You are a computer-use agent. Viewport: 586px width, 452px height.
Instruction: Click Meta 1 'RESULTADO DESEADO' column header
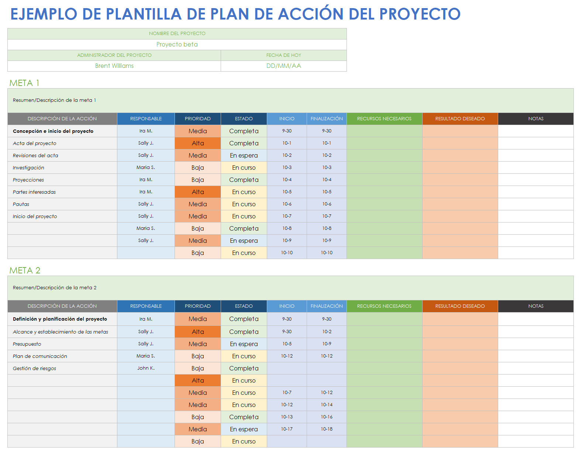[x=460, y=119]
